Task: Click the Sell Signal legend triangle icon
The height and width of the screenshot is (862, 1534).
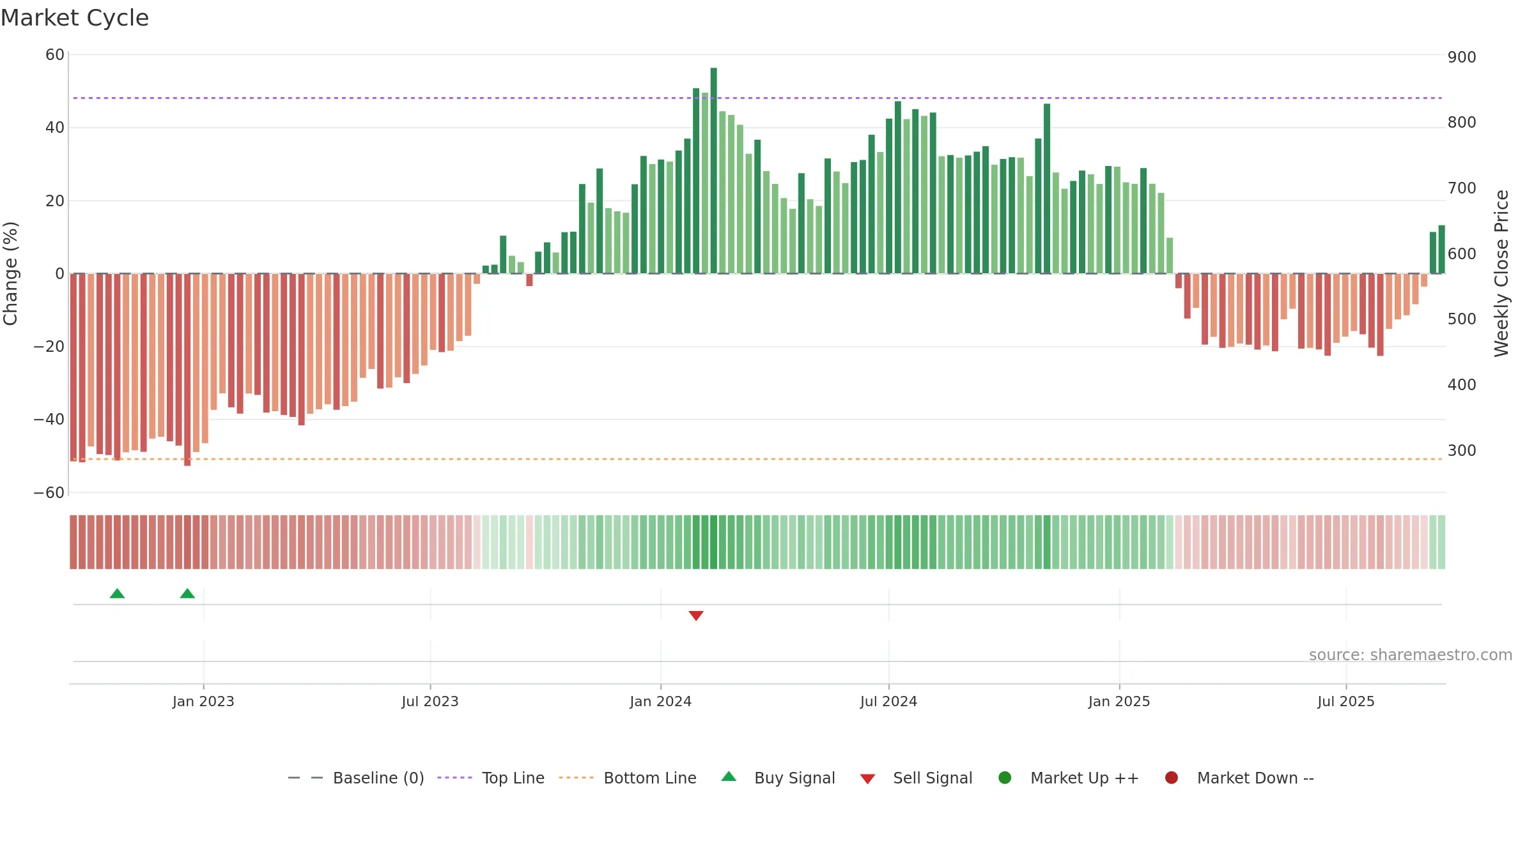Action: [x=867, y=779]
